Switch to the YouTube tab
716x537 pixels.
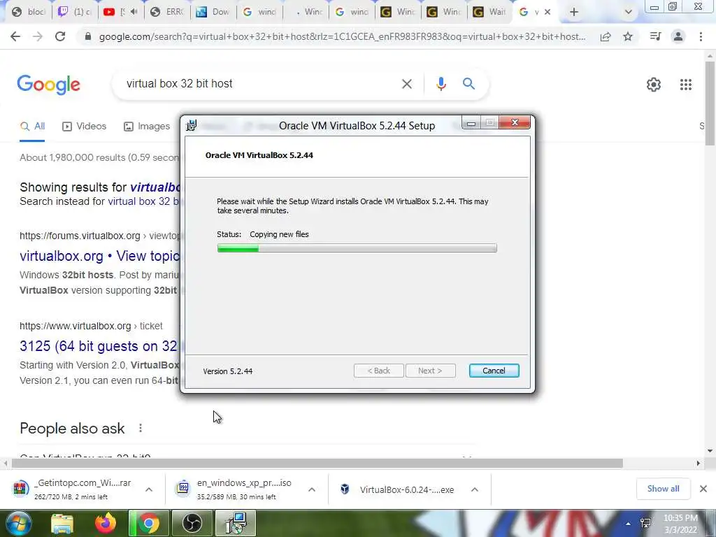120,12
